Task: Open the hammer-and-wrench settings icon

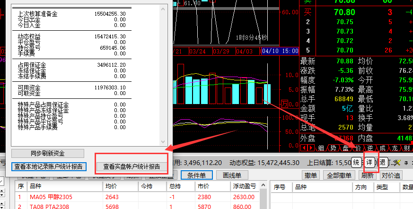Action: [396, 163]
